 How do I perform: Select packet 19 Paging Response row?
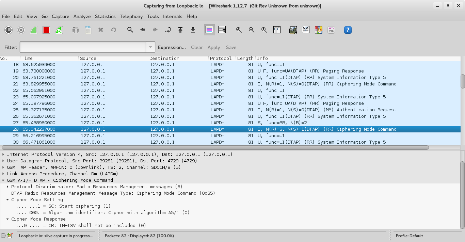(230, 71)
